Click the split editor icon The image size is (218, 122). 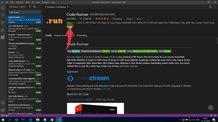click(x=210, y=7)
